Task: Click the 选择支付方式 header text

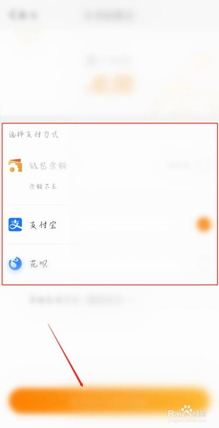Action: click(33, 135)
